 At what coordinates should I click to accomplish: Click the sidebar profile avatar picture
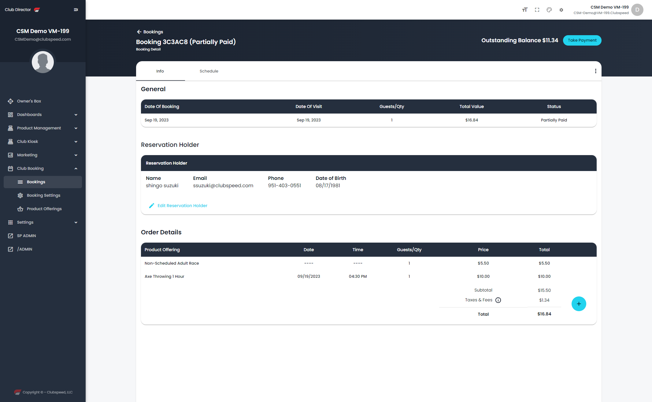tap(43, 62)
